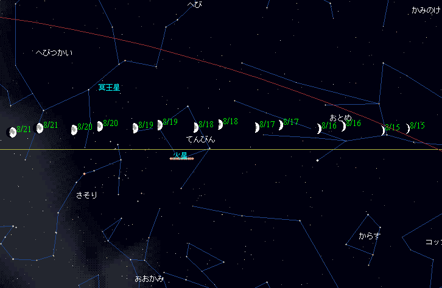This screenshot has height=288, width=442.
Task: Click the からす constellation label
Action: pos(369,236)
